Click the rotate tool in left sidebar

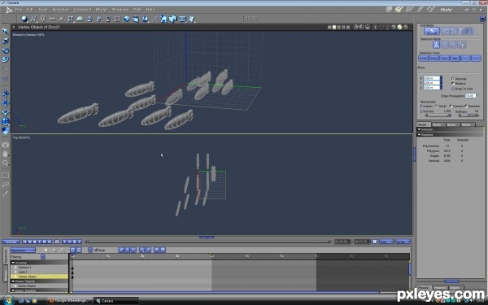point(6,50)
